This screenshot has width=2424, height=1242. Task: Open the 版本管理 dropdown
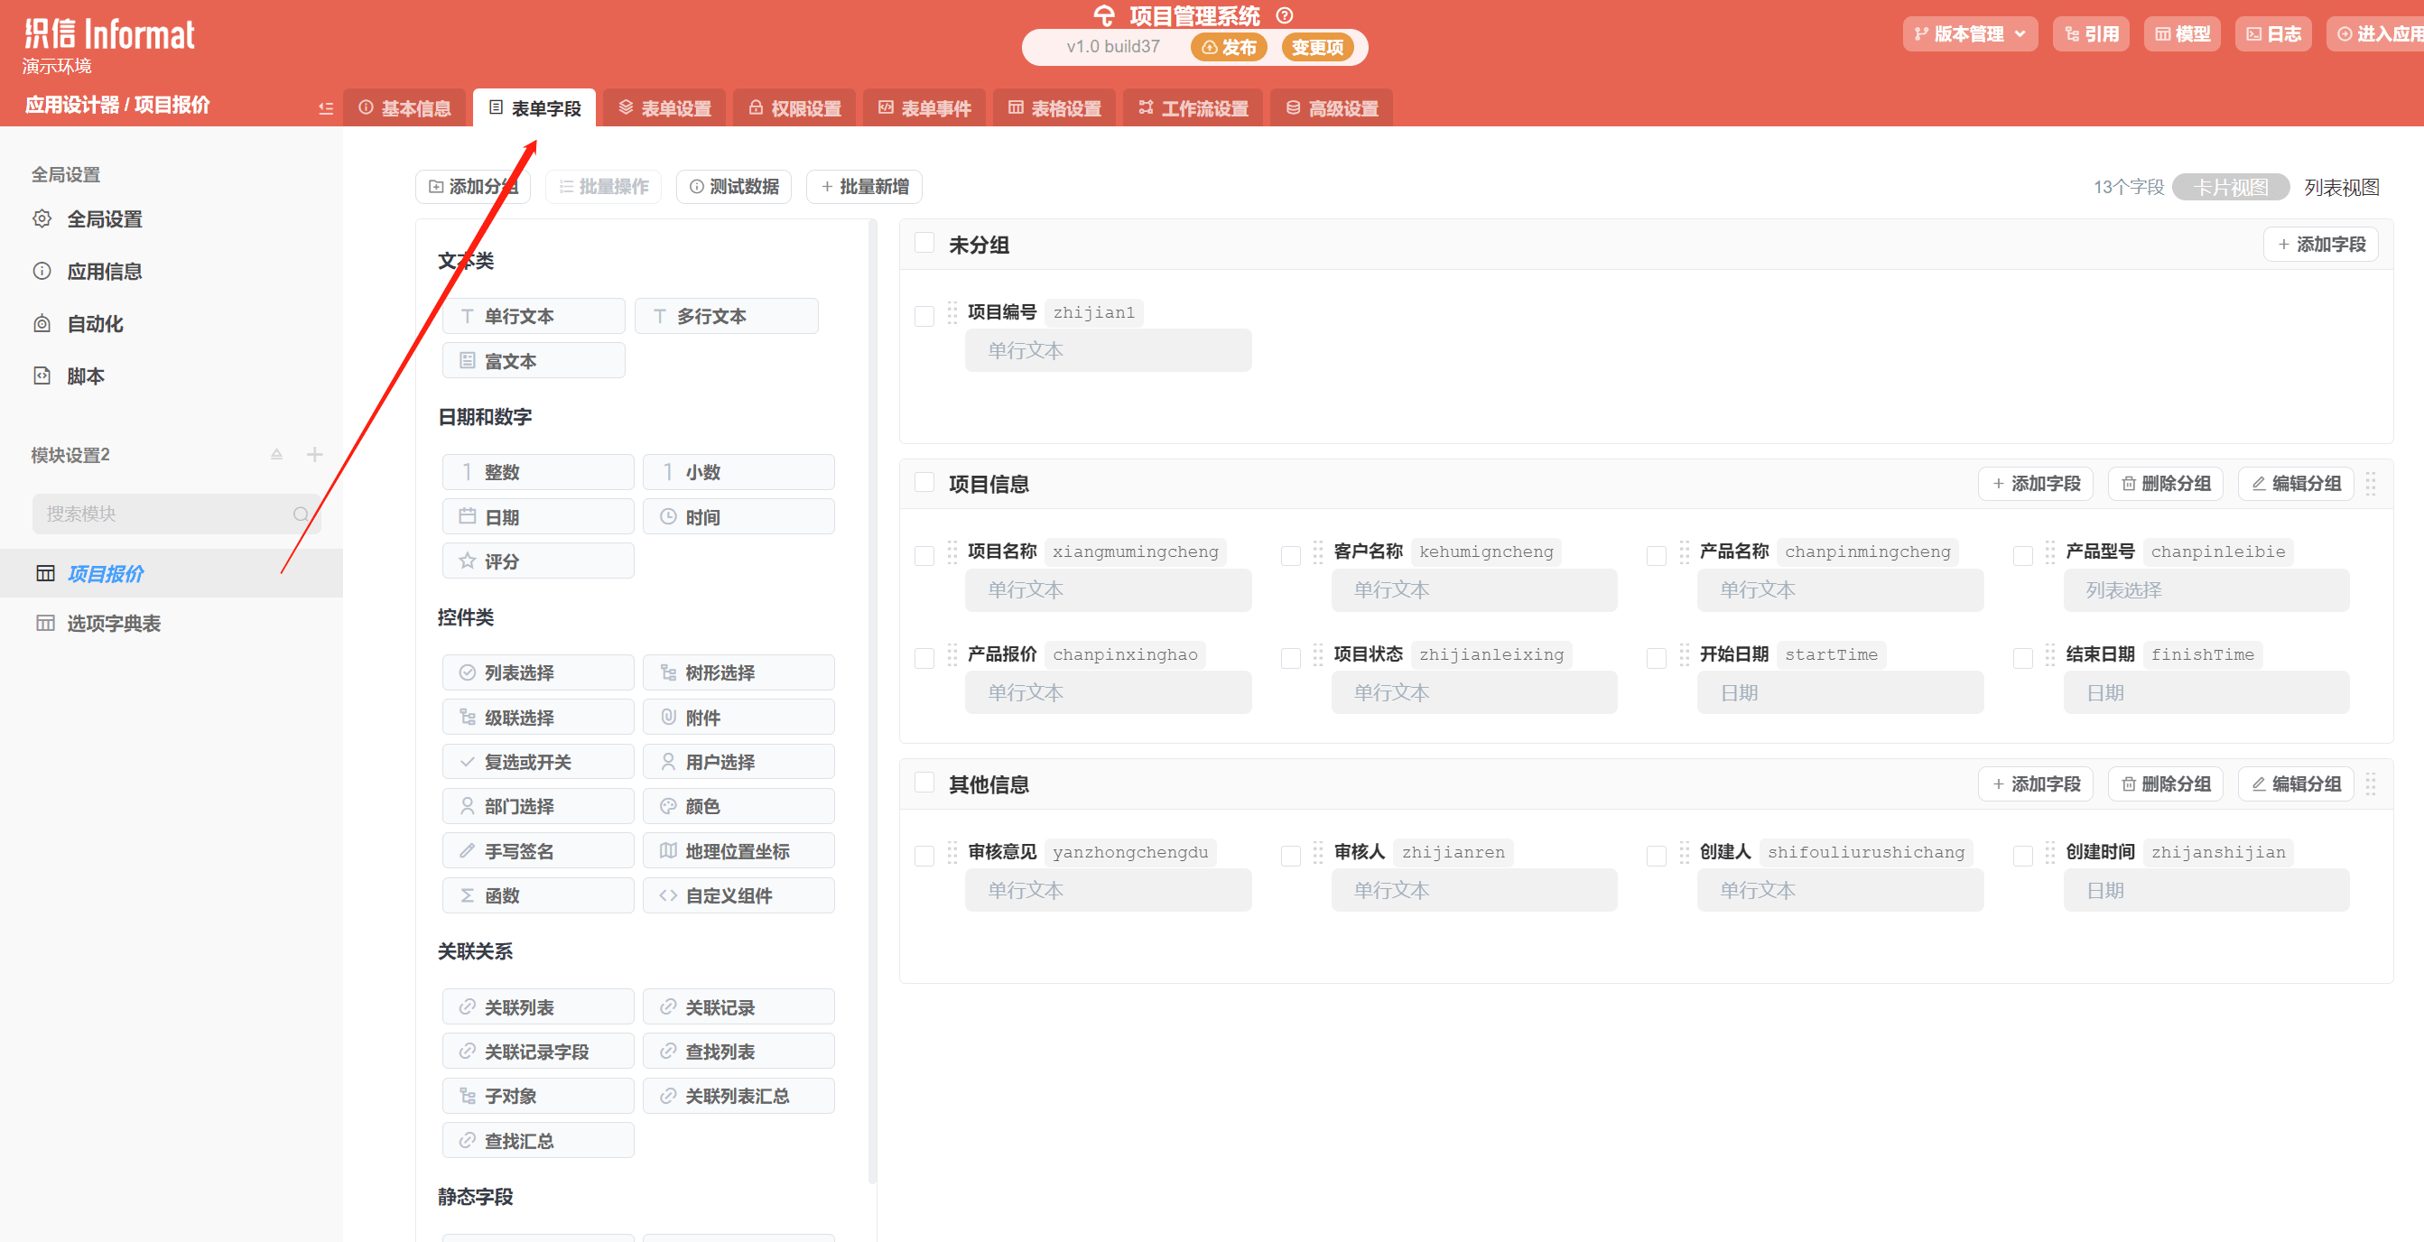pos(1969,34)
